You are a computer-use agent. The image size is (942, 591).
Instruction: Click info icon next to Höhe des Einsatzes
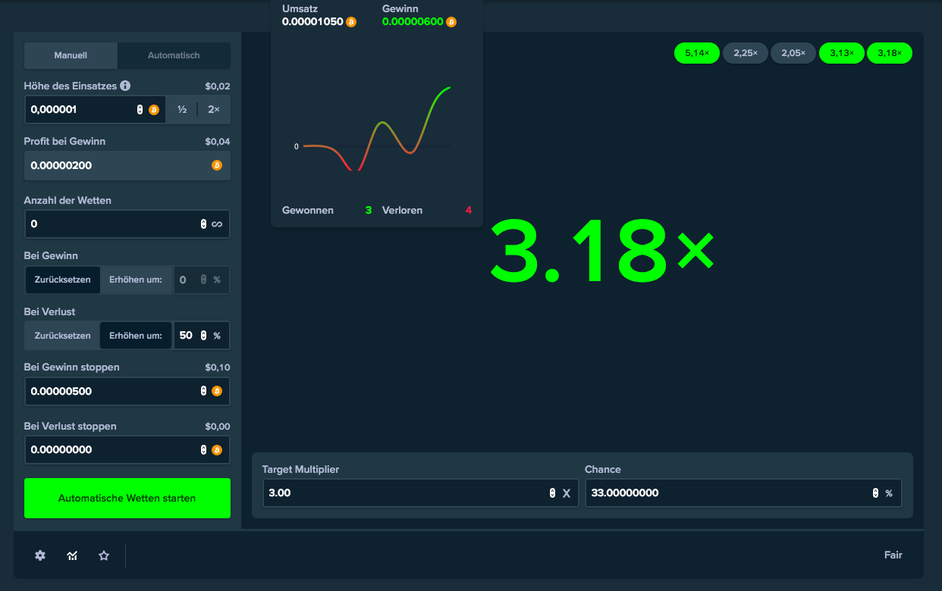click(125, 86)
